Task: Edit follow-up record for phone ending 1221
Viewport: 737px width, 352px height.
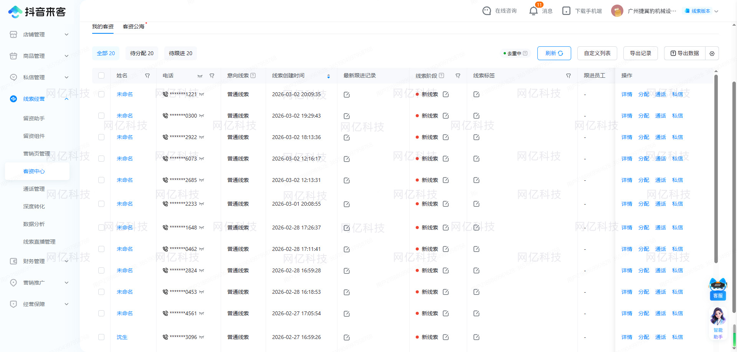Action: click(x=347, y=95)
